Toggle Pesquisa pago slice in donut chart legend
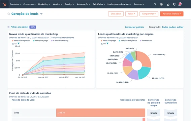The width and height of the screenshot is (191, 121). [108, 41]
